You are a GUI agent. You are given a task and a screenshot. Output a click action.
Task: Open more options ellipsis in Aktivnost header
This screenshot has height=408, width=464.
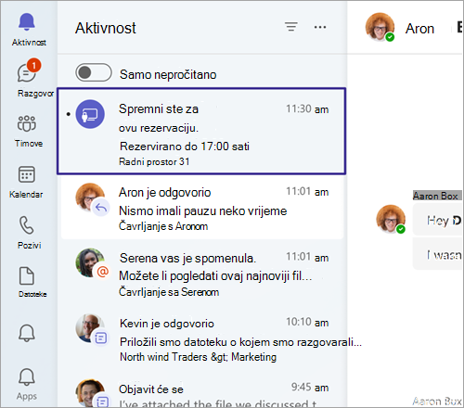[x=320, y=27]
